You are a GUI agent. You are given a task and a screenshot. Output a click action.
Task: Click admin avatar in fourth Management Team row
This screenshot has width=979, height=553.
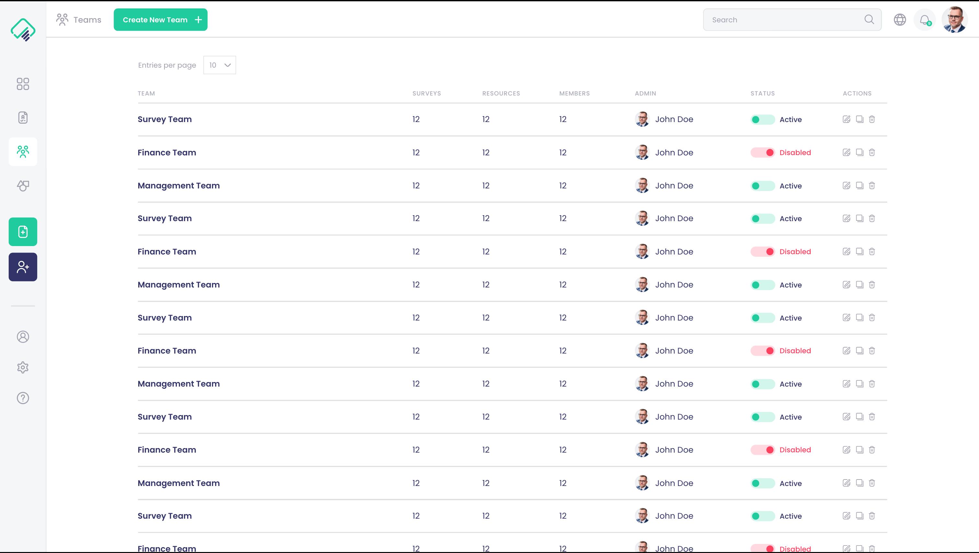click(x=642, y=483)
